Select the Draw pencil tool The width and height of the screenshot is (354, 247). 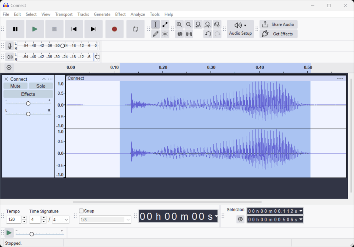156,34
